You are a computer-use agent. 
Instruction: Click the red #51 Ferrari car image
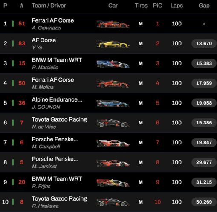click(x=113, y=24)
